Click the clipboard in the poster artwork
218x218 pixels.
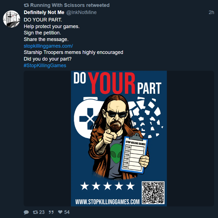pos(134,153)
